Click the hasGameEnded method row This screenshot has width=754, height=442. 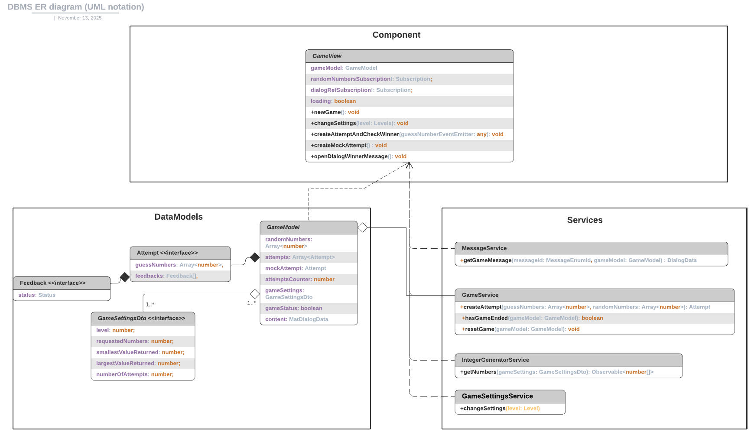pyautogui.click(x=594, y=318)
